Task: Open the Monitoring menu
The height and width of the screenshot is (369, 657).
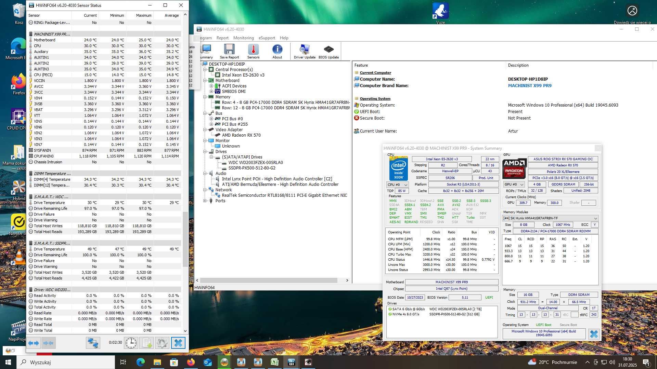Action: tap(243, 38)
